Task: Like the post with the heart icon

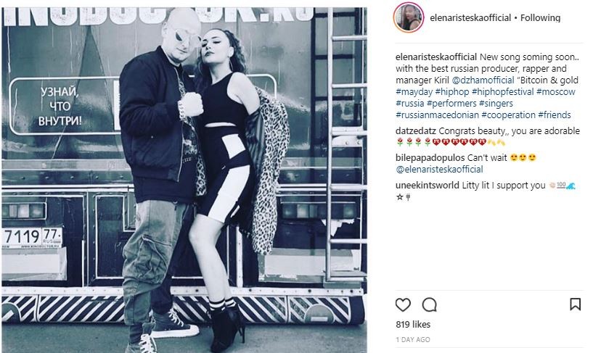Action: pos(403,304)
